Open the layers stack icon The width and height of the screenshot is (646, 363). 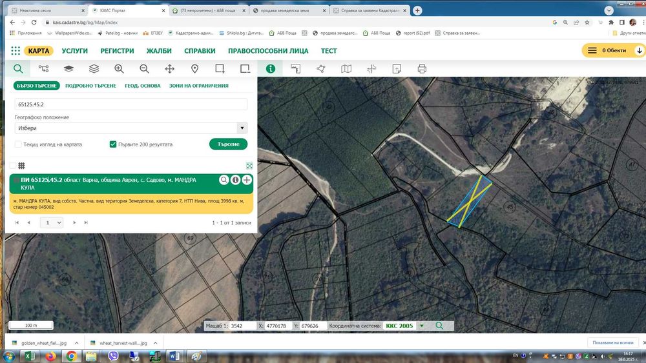click(94, 68)
